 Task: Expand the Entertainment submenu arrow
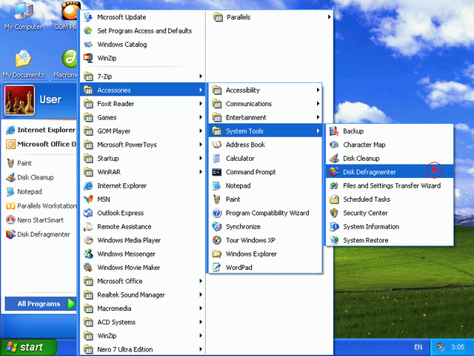coord(318,117)
